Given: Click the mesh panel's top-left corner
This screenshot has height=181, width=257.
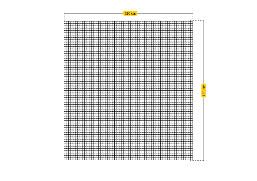Looking at the screenshot, I should [64, 20].
